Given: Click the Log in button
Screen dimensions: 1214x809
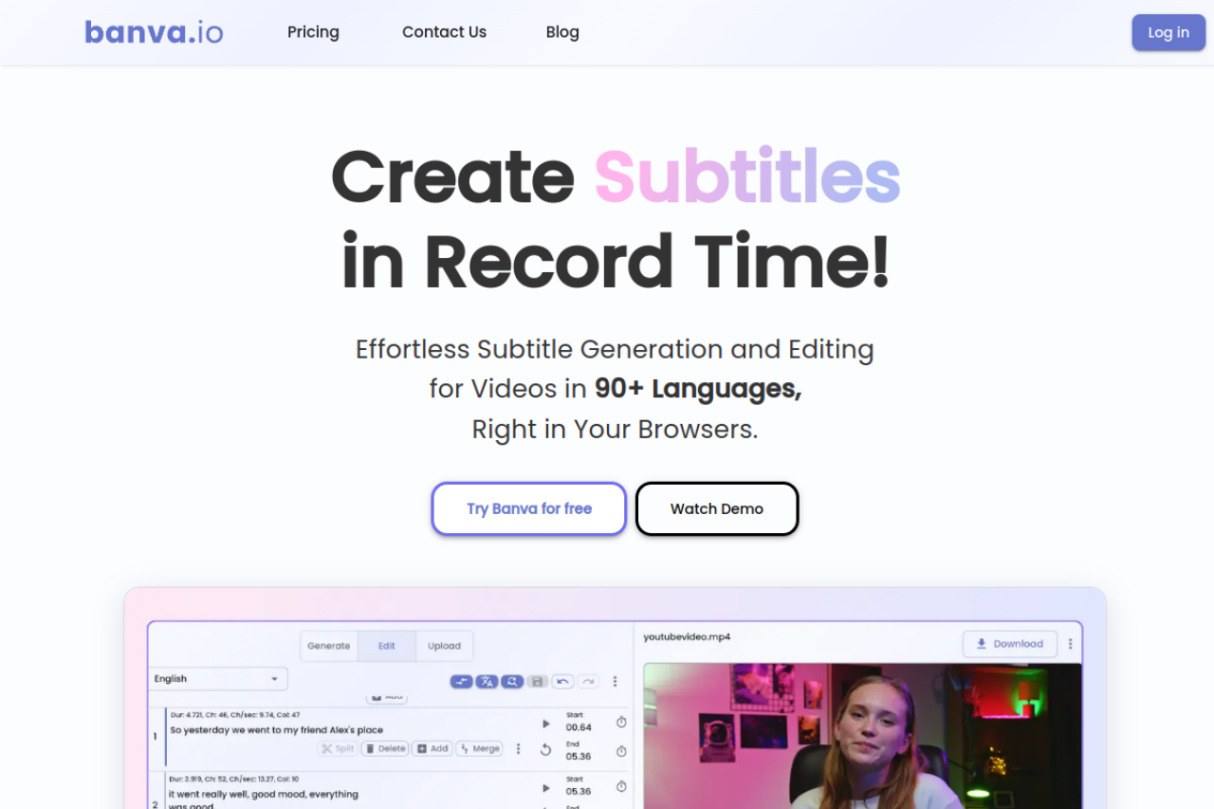Looking at the screenshot, I should coord(1168,32).
